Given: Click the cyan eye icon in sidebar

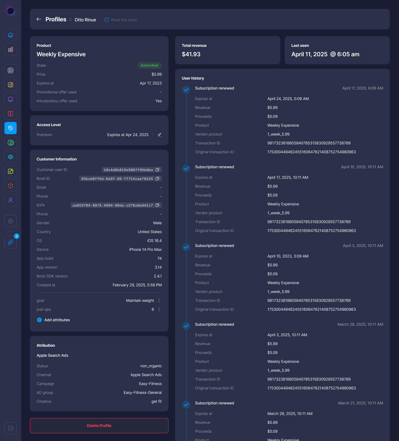Looking at the screenshot, I should (x=11, y=157).
